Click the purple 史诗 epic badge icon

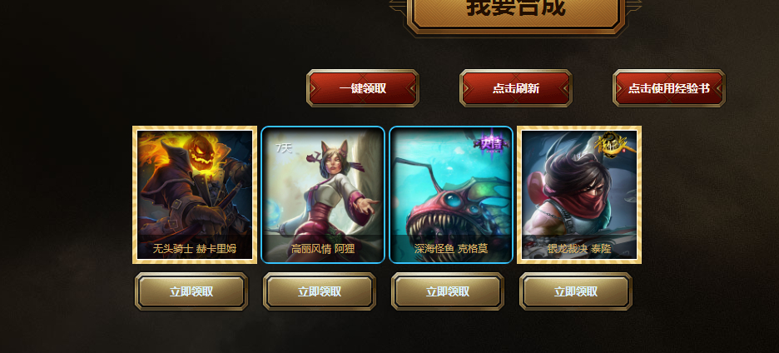click(x=492, y=143)
